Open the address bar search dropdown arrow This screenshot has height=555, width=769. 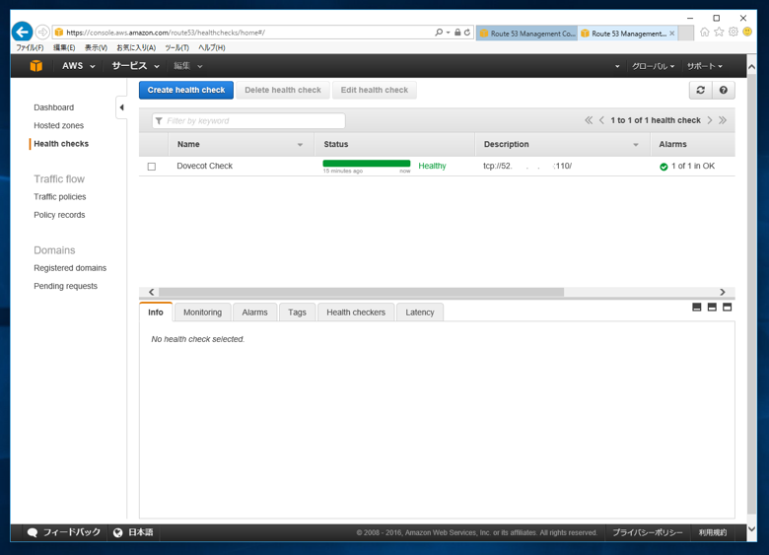[x=448, y=33]
